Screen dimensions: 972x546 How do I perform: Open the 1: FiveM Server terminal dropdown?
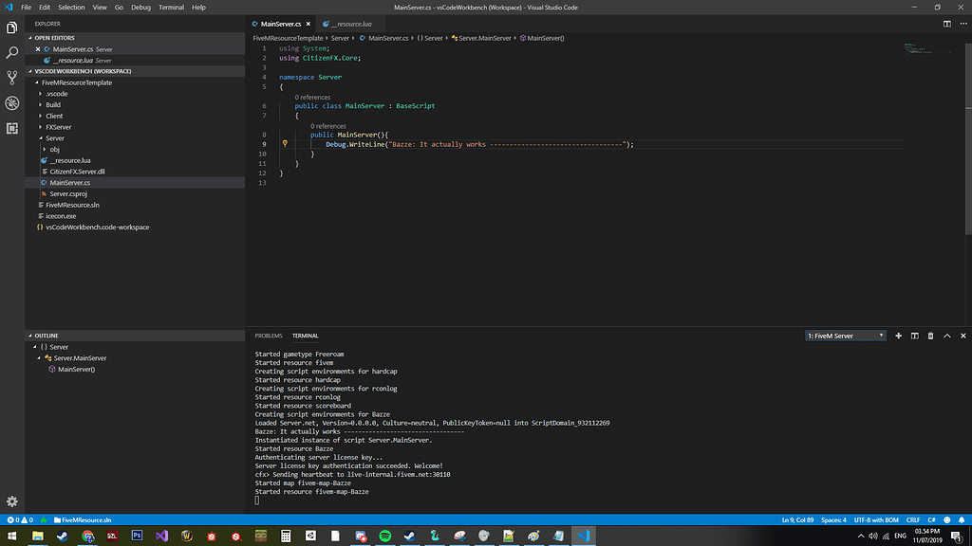843,336
